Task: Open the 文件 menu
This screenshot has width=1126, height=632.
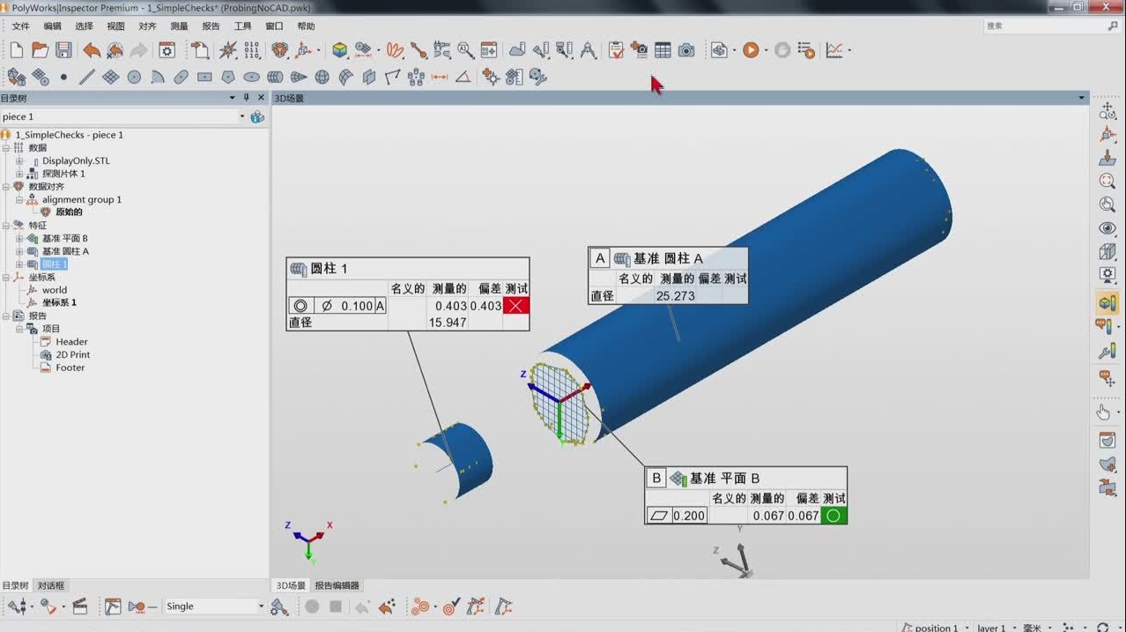Action: pos(20,26)
